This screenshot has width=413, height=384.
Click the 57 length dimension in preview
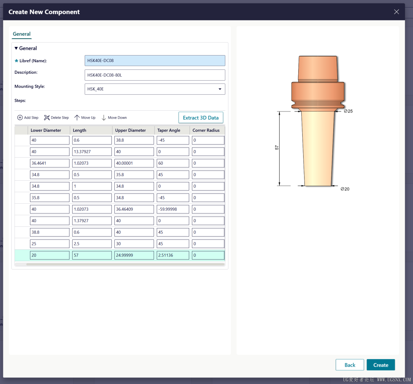[277, 148]
